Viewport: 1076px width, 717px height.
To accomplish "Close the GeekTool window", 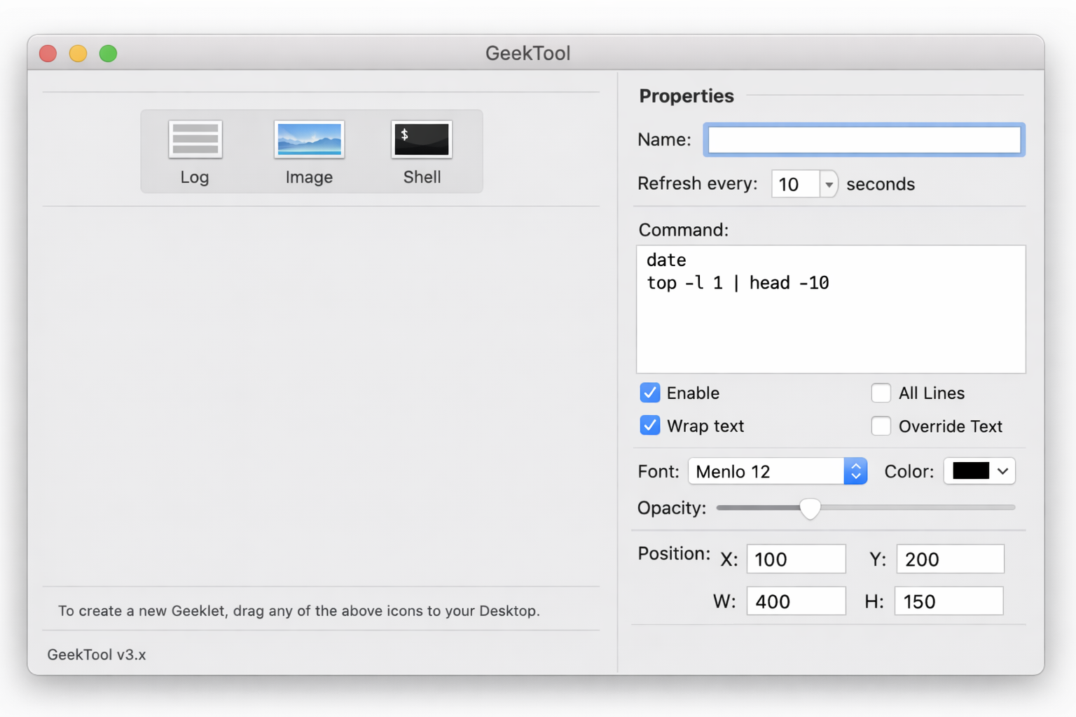I will coord(48,53).
